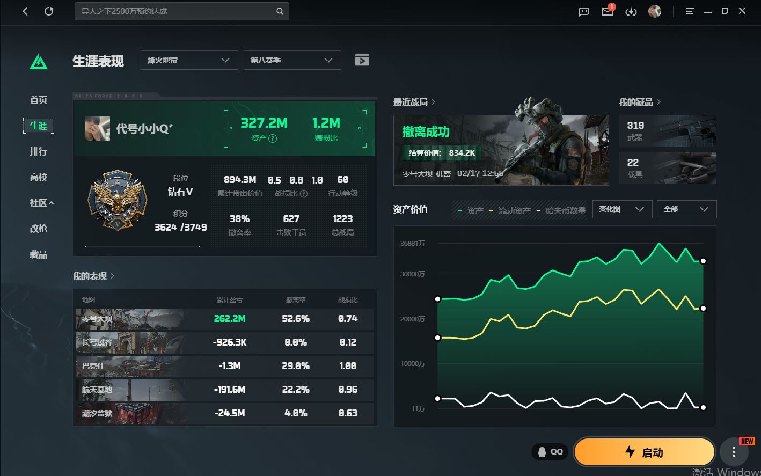Open the mail inbox icon
Screen dimensions: 761x476
click(607, 11)
